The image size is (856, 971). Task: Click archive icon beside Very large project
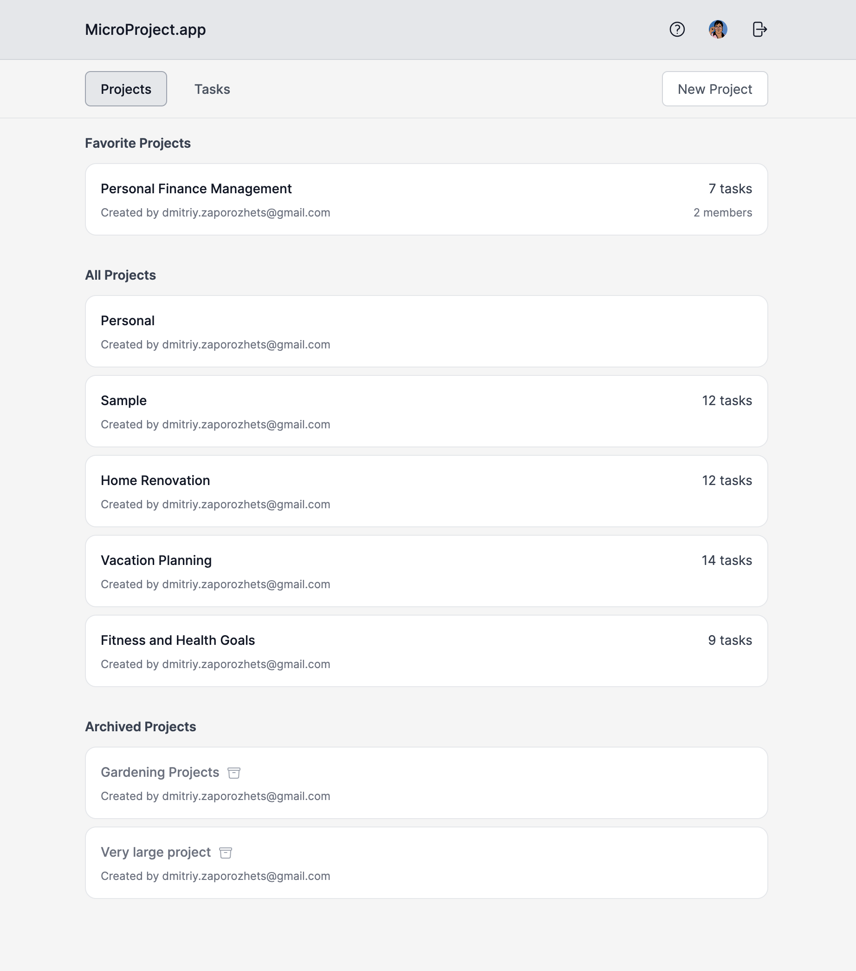[226, 853]
